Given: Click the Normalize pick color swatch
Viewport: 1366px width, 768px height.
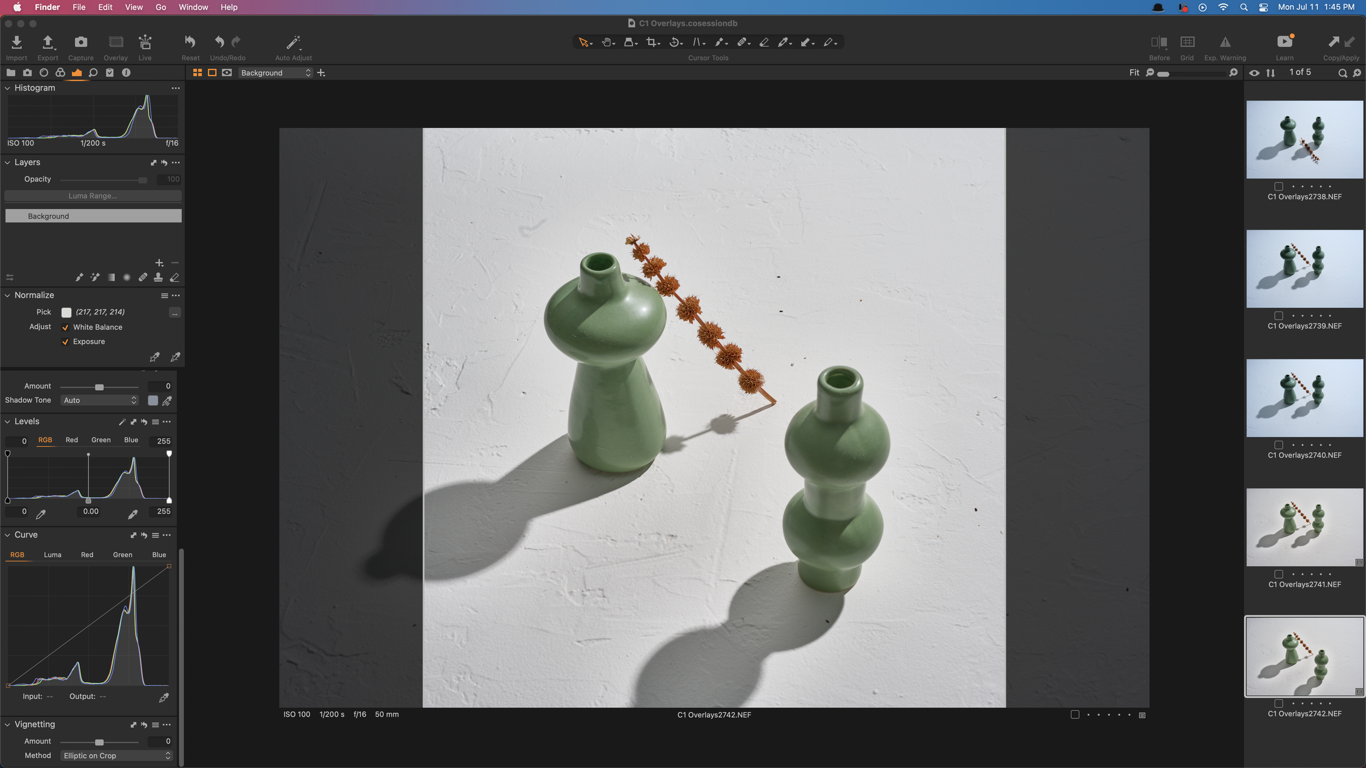Looking at the screenshot, I should [x=66, y=312].
